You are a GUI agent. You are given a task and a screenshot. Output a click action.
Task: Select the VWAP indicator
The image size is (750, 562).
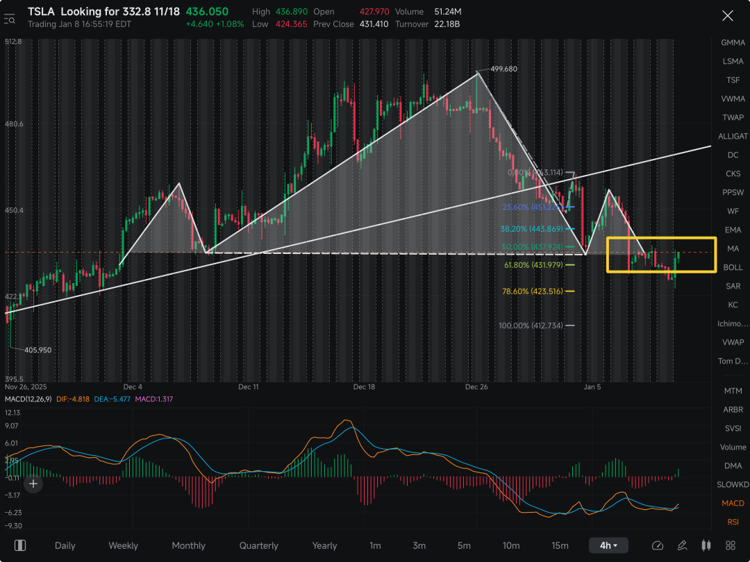733,342
